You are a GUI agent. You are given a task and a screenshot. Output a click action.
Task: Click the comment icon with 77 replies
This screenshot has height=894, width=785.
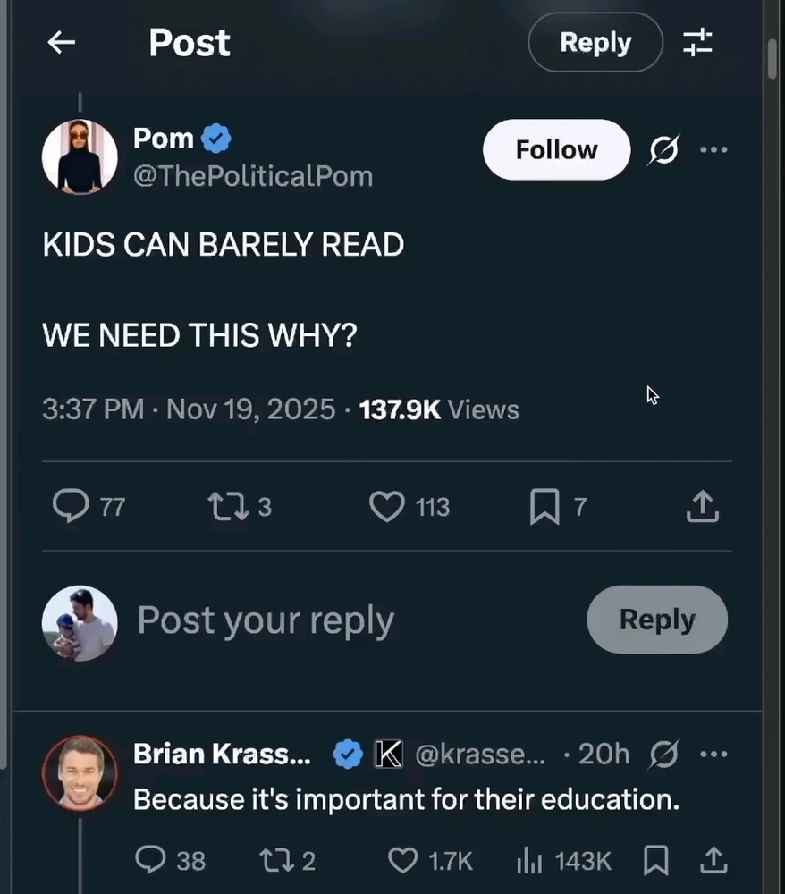pyautogui.click(x=70, y=507)
